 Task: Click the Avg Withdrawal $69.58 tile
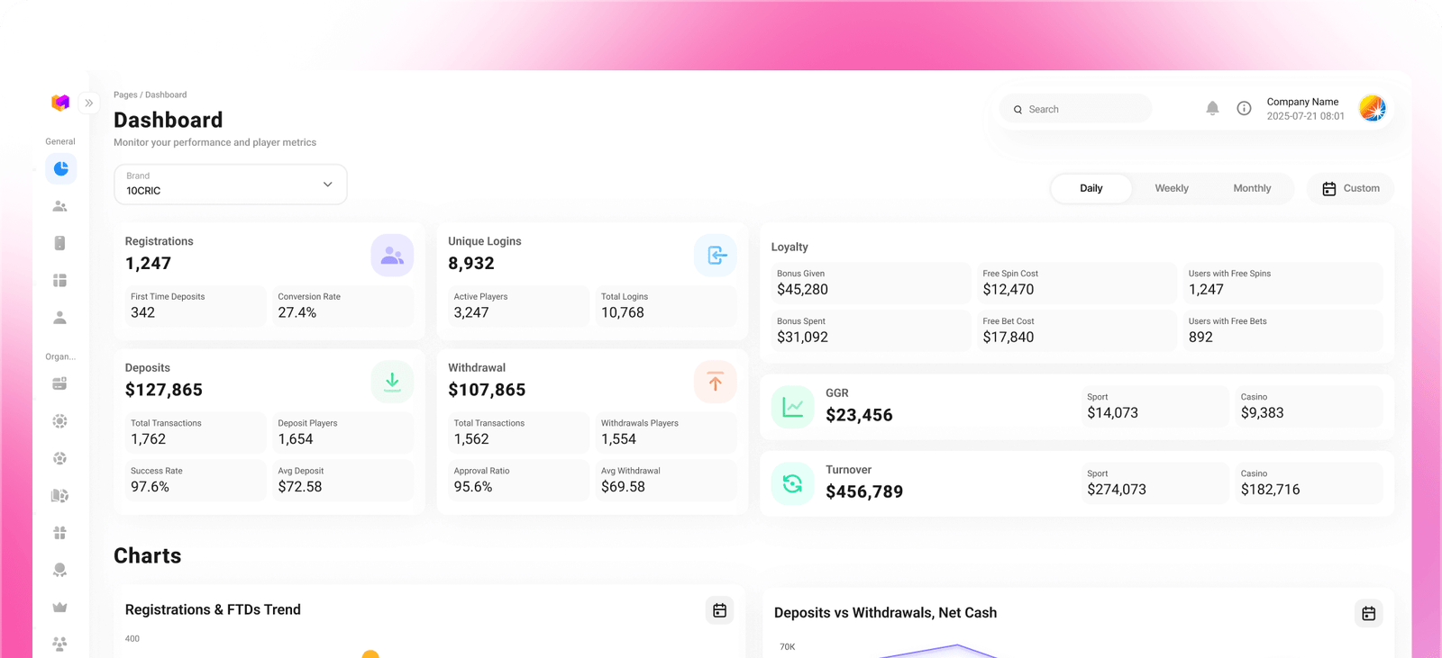pos(666,480)
